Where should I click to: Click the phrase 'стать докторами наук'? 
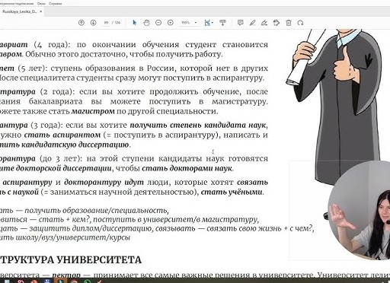[187, 168]
